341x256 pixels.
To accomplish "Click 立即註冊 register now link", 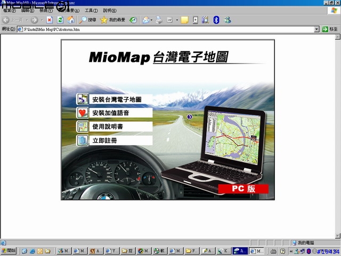I will pyautogui.click(x=121, y=140).
